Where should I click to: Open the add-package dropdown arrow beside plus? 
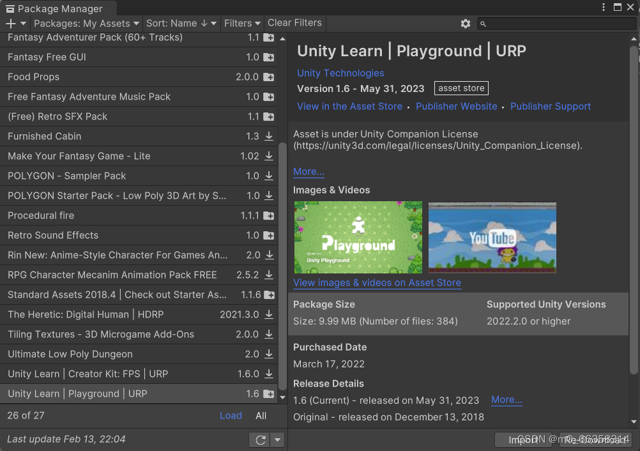pyautogui.click(x=23, y=24)
